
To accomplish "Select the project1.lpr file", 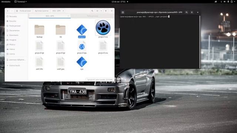I will tap(61, 47).
